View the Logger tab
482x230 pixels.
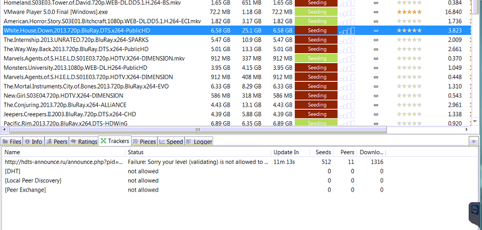point(199,142)
